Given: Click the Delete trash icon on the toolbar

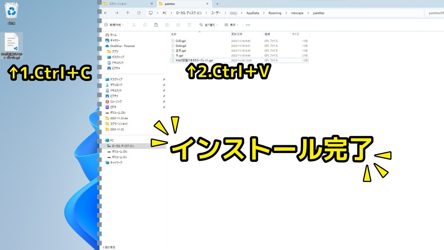Looking at the screenshot, I should pyautogui.click(x=189, y=24).
